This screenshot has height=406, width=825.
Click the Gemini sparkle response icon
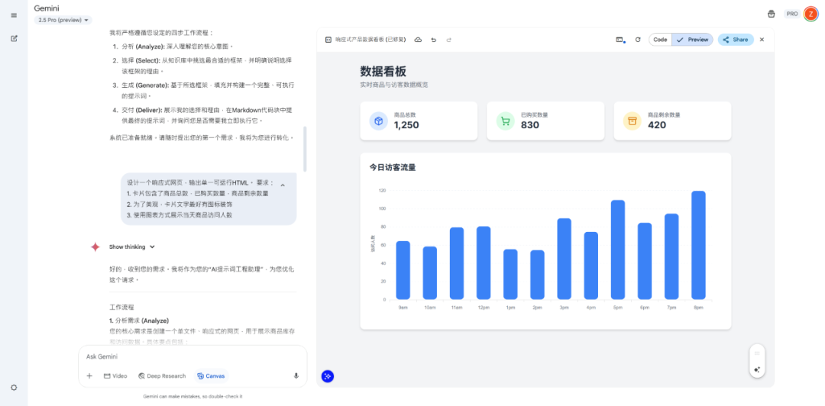(x=95, y=246)
